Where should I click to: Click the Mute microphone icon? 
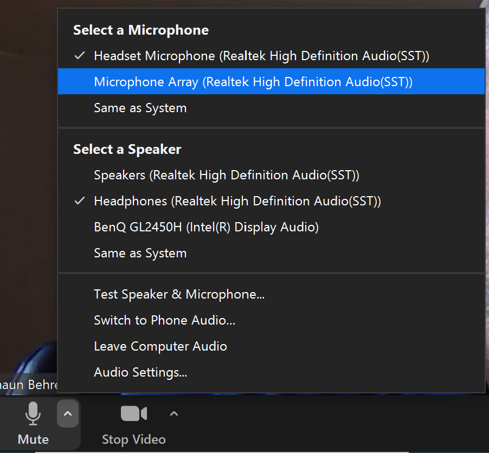coord(33,415)
